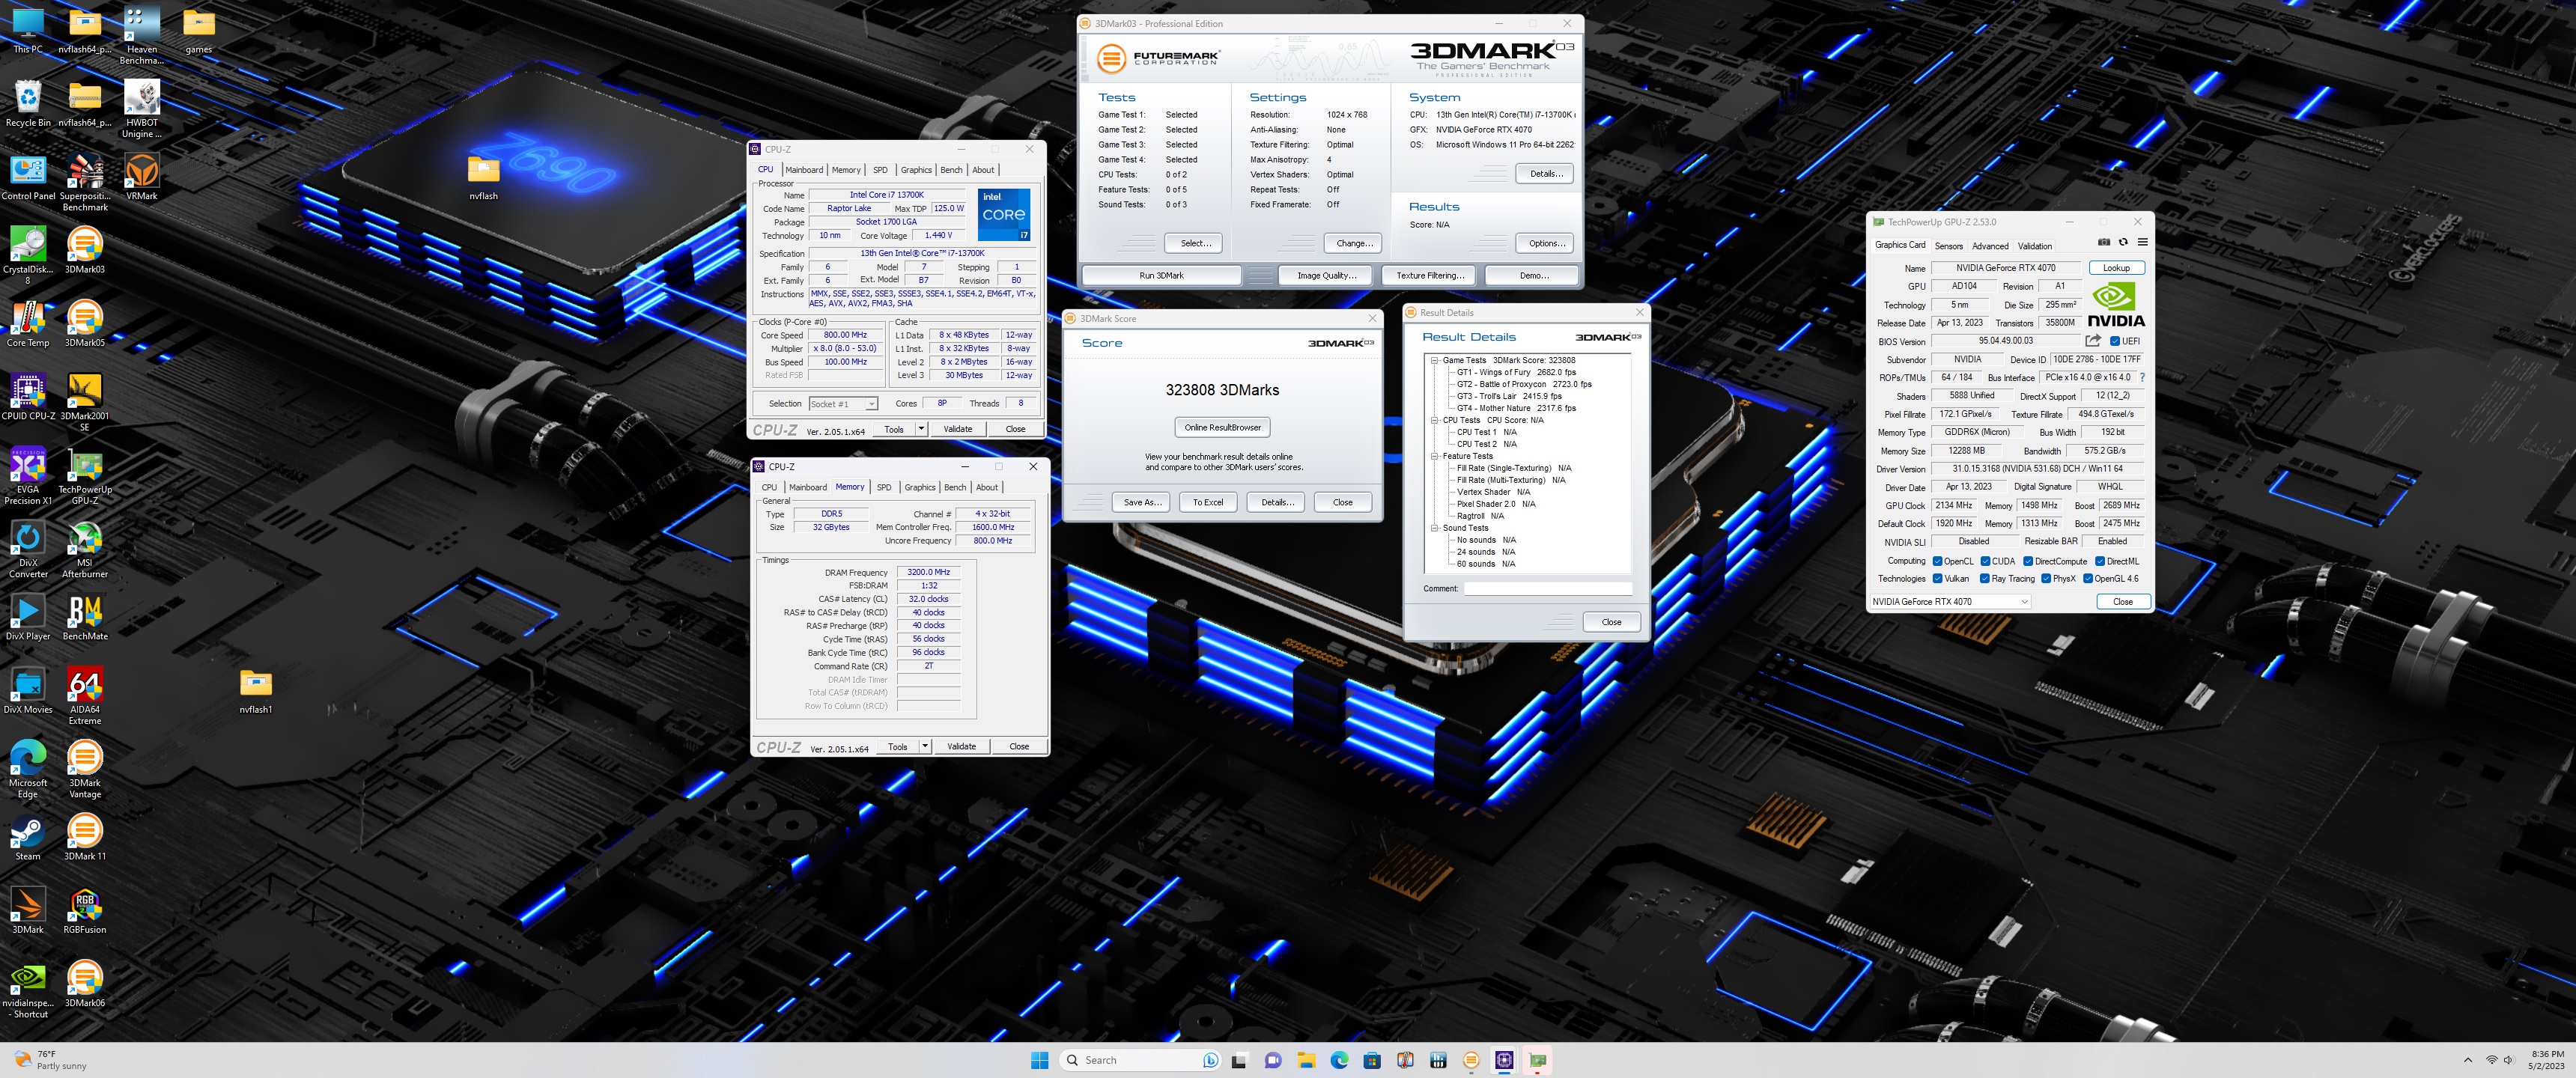Select the EVGA Precision X1 desktop icon
The image size is (2576, 1078).
tap(28, 474)
